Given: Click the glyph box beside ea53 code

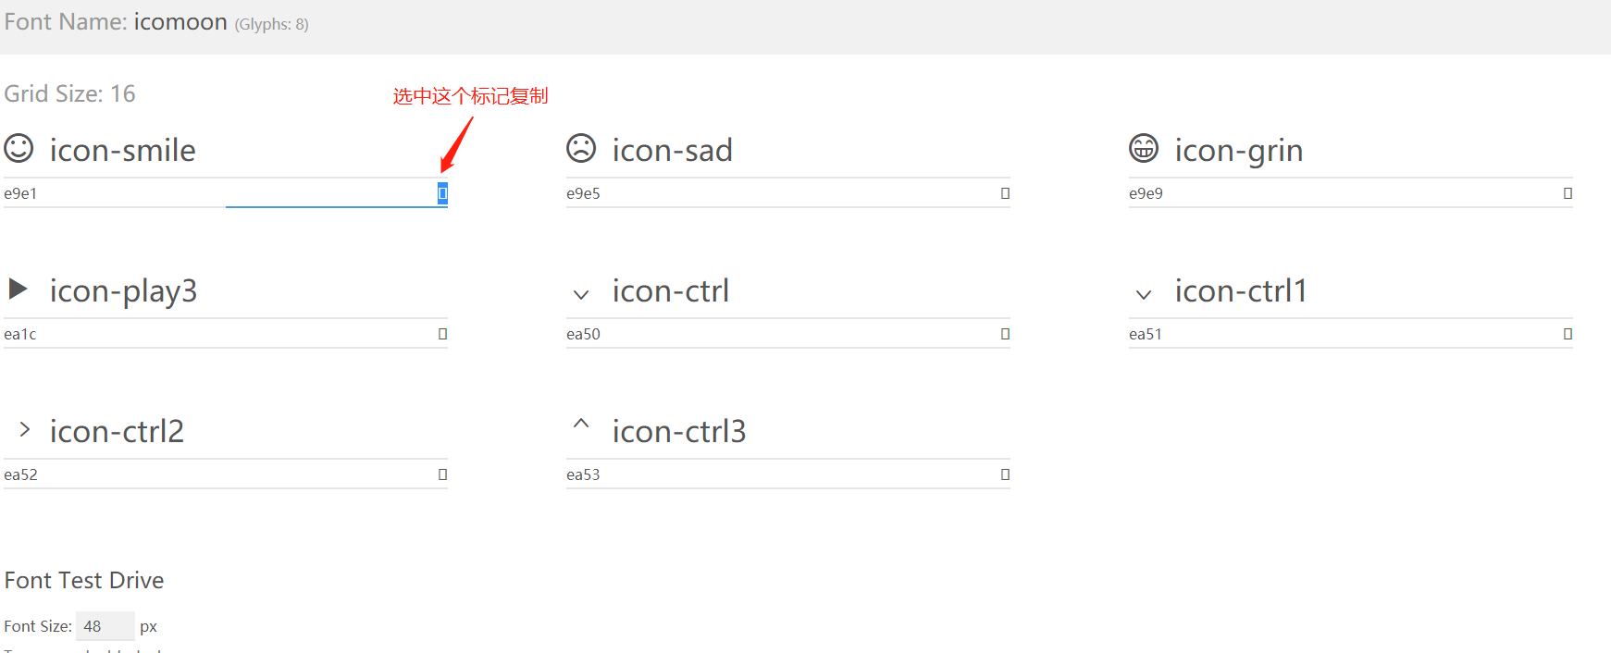Looking at the screenshot, I should click(x=1004, y=474).
